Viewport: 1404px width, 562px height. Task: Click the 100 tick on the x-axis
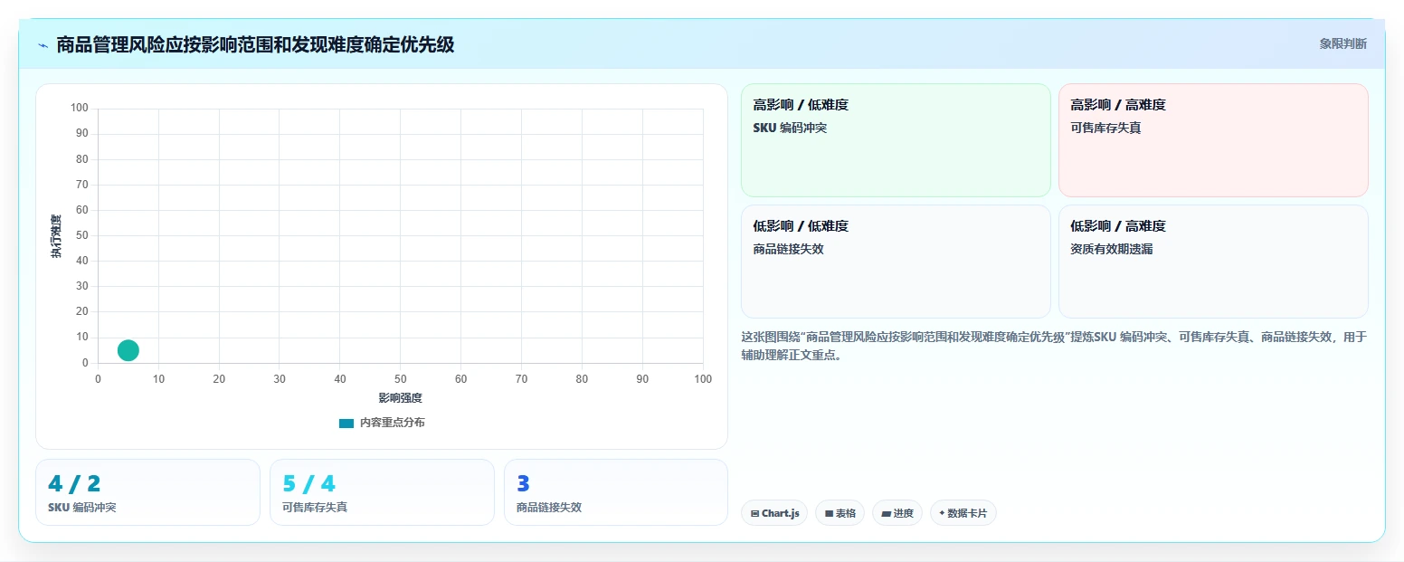(703, 379)
